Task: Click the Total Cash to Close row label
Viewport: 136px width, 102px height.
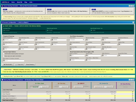Action: click(x=8, y=100)
